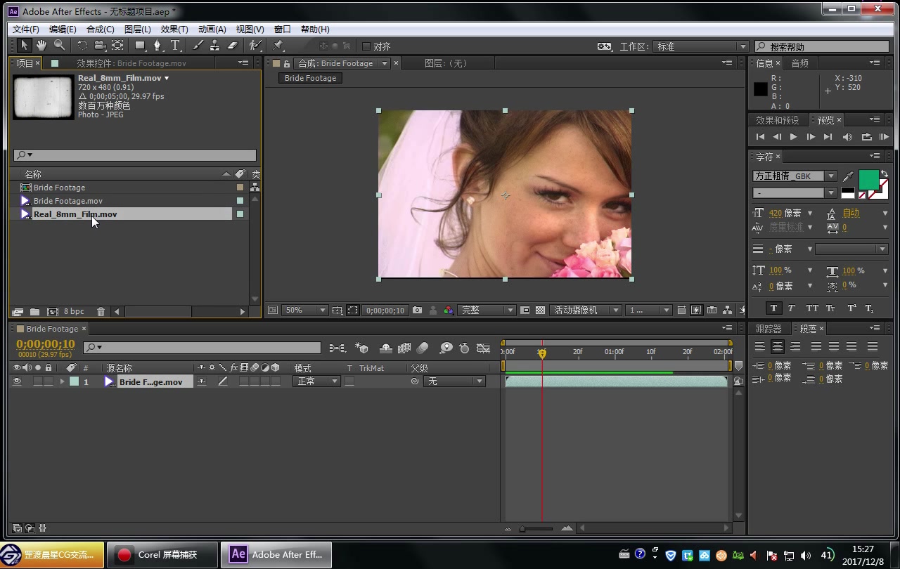Select the Puppet Pin tool
This screenshot has width=900, height=569.
coord(278,46)
